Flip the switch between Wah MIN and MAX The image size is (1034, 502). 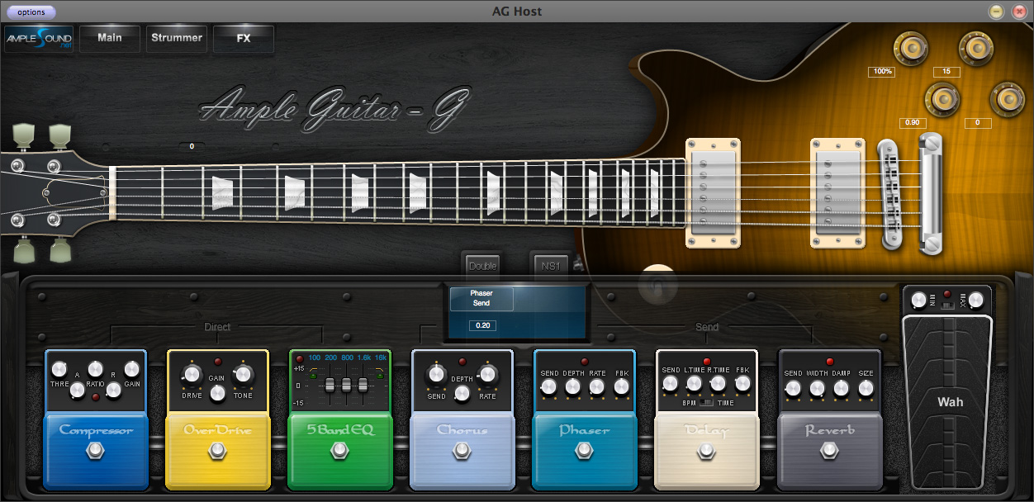click(948, 305)
